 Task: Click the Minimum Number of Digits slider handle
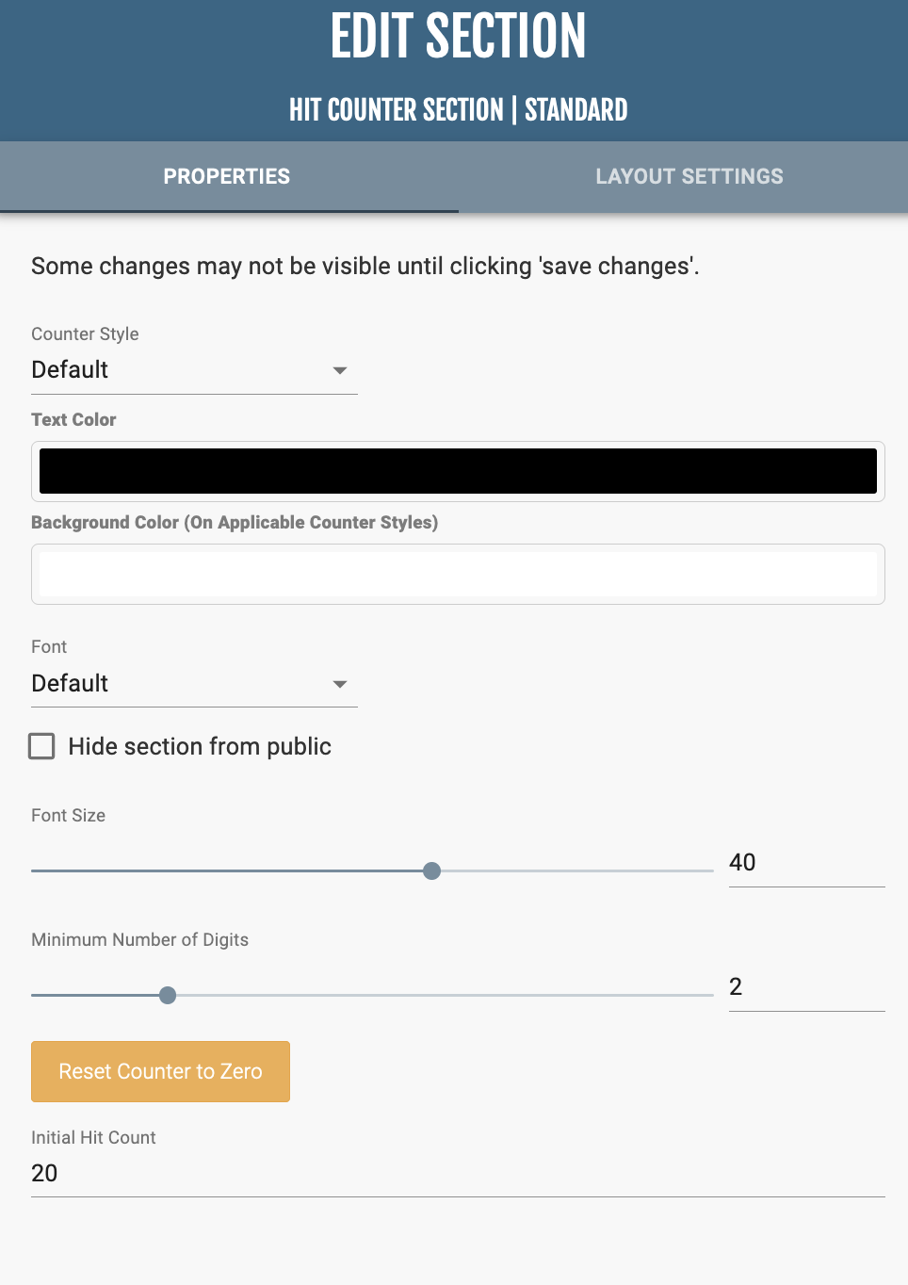click(168, 995)
